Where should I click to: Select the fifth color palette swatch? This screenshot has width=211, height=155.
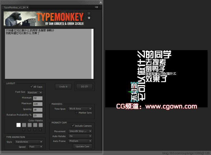(x=41, y=125)
